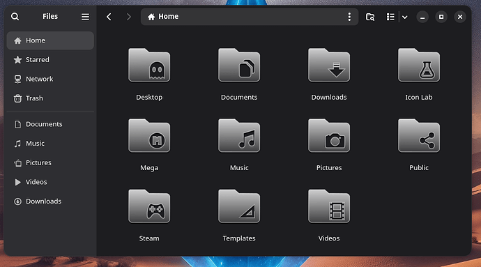Maximize the Files window
The image size is (481, 267).
coord(441,17)
